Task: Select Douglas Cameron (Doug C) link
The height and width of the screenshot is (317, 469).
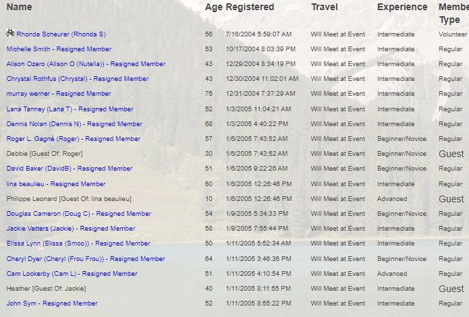Action: pos(79,214)
